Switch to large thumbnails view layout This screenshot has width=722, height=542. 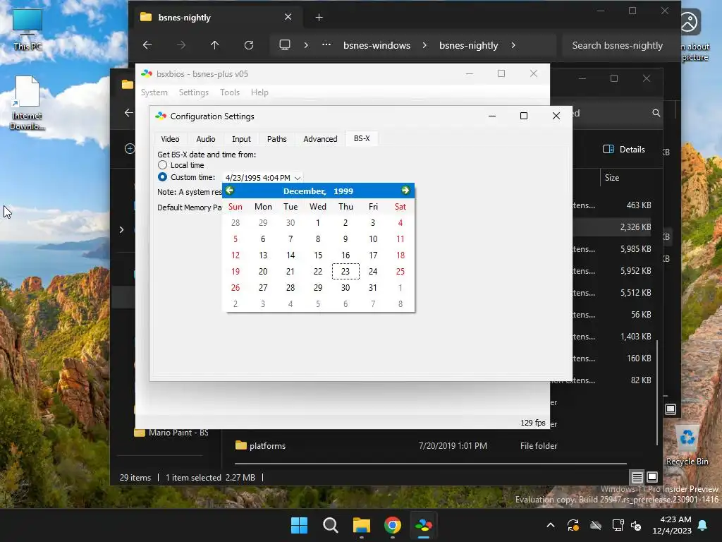point(652,477)
